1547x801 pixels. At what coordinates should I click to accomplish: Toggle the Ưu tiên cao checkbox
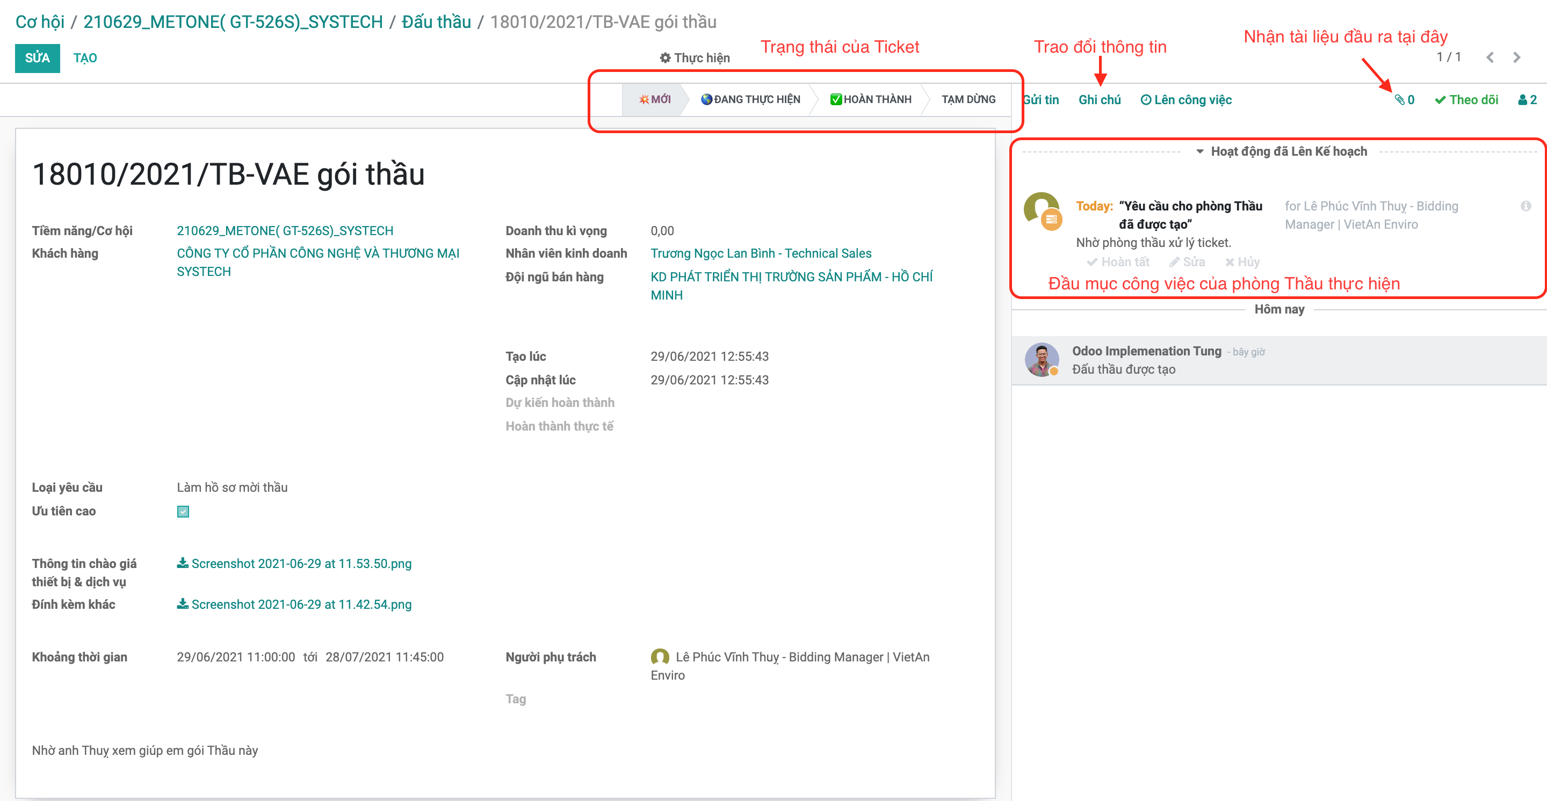pos(183,511)
